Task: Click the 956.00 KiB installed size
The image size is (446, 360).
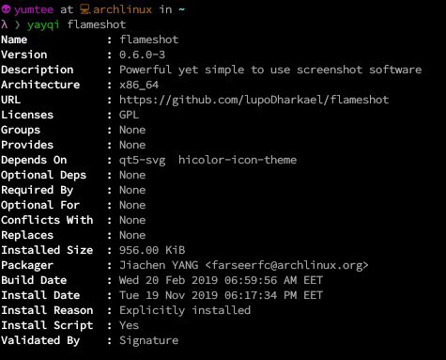Action: click(152, 250)
